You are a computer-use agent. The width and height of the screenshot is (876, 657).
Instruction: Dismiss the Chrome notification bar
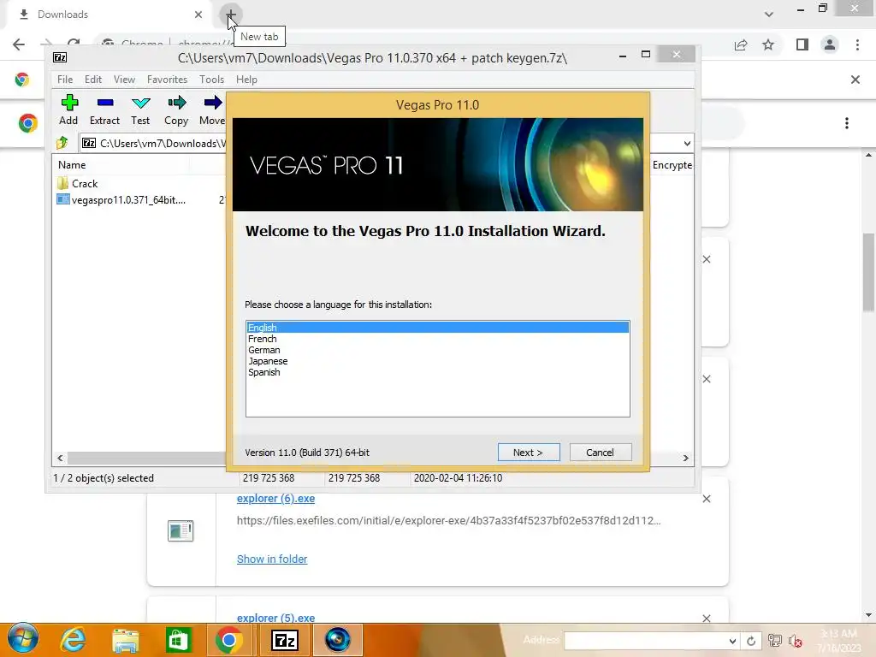(855, 80)
